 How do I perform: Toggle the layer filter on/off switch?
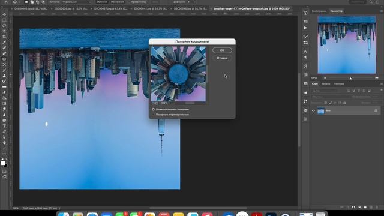coord(382,91)
